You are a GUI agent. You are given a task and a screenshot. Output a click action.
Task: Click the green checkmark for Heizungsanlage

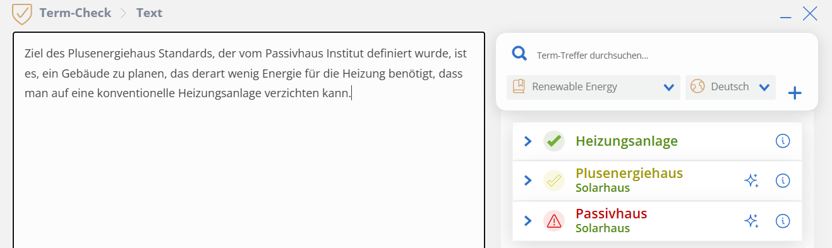coord(554,141)
